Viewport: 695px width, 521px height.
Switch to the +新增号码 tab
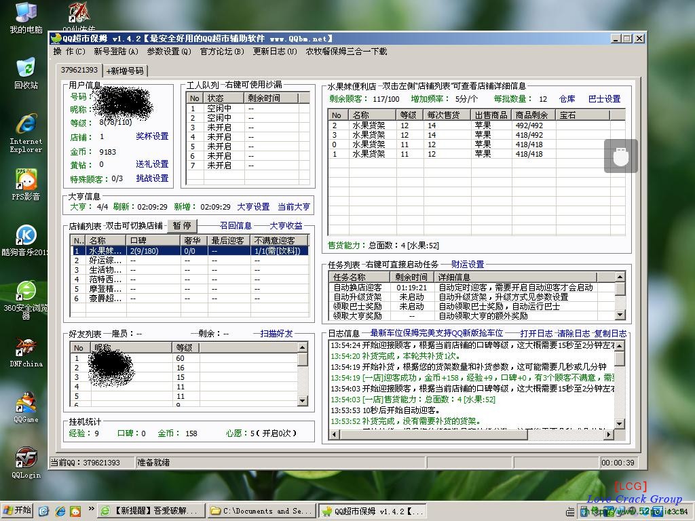pyautogui.click(x=125, y=71)
